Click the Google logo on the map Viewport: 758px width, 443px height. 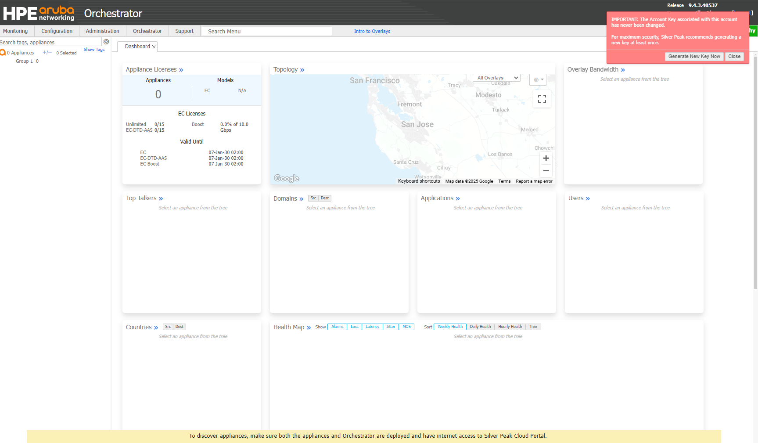tap(287, 178)
